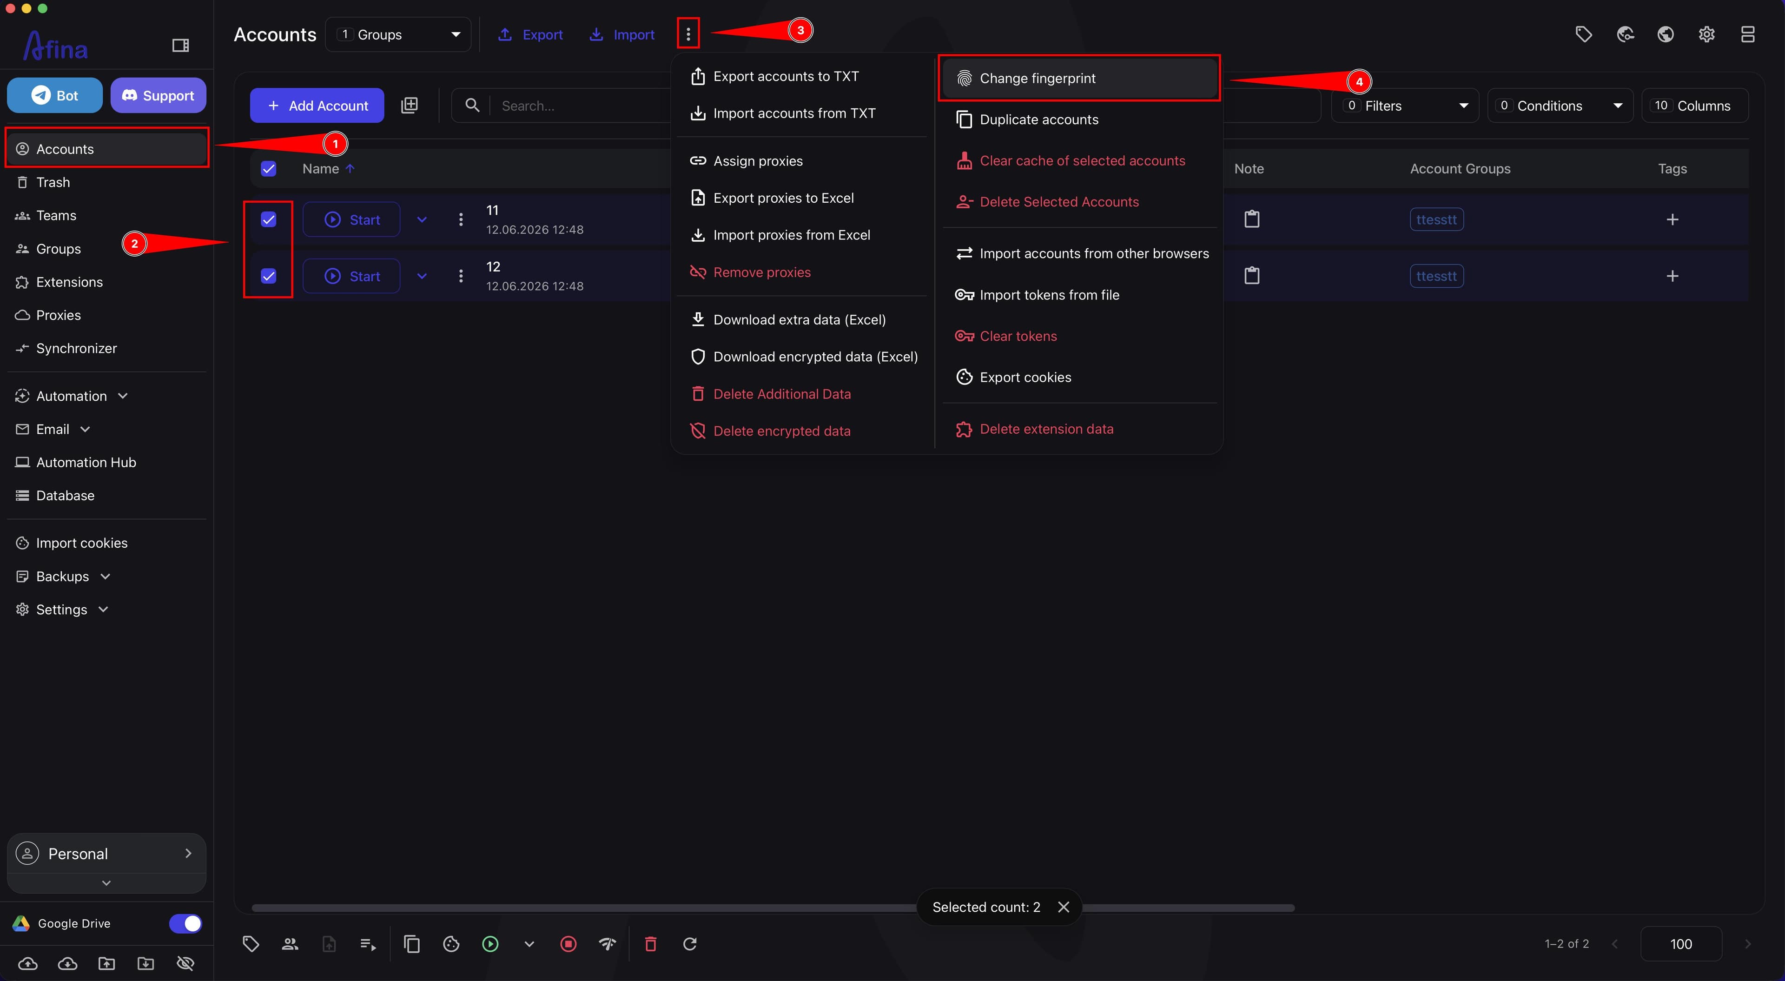This screenshot has height=981, width=1785.
Task: Click the Bot button
Action: pos(55,95)
